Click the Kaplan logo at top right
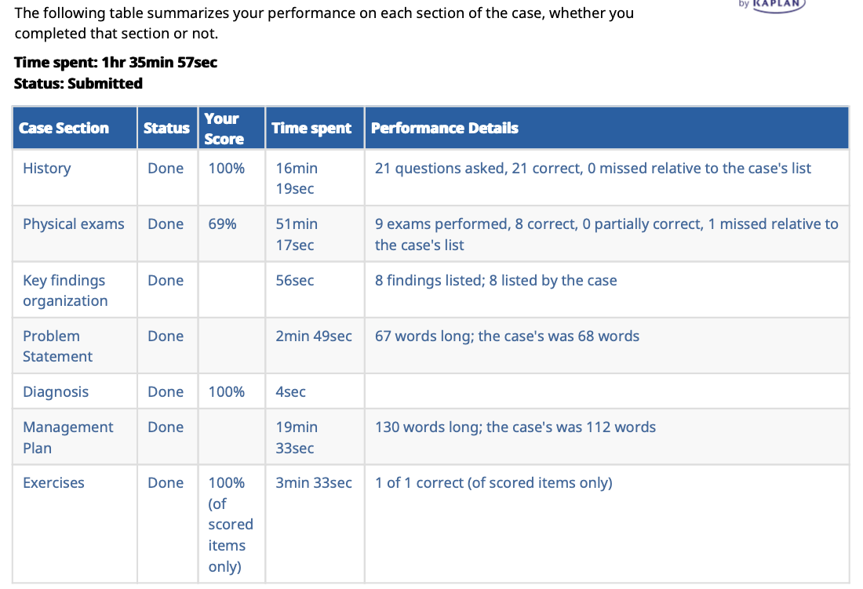The image size is (863, 589). point(772,5)
